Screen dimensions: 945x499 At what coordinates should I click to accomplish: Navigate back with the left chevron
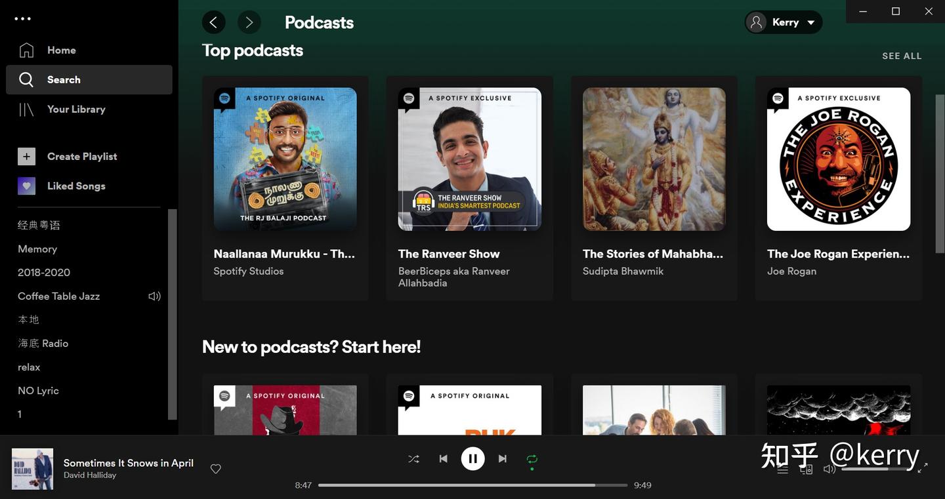(x=213, y=20)
